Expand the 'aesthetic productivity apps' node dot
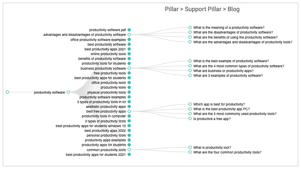The height and width of the screenshot is (169, 301). (x=129, y=106)
